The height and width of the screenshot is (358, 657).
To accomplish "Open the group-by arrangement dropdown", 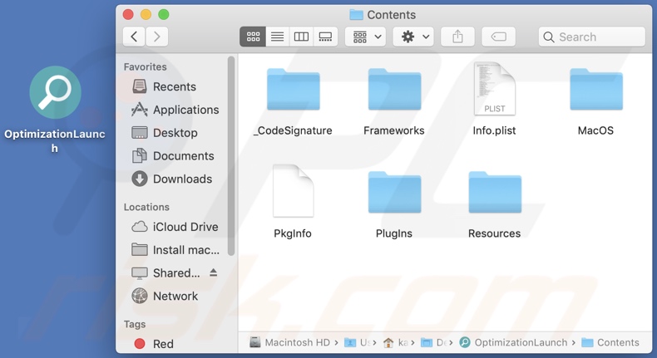I will 366,37.
